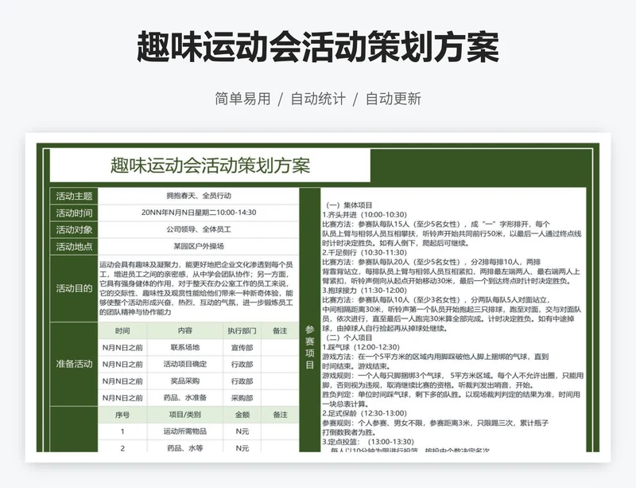The height and width of the screenshot is (488, 636).
Task: Click the 活动目的 description paragraph
Action: [x=196, y=288]
